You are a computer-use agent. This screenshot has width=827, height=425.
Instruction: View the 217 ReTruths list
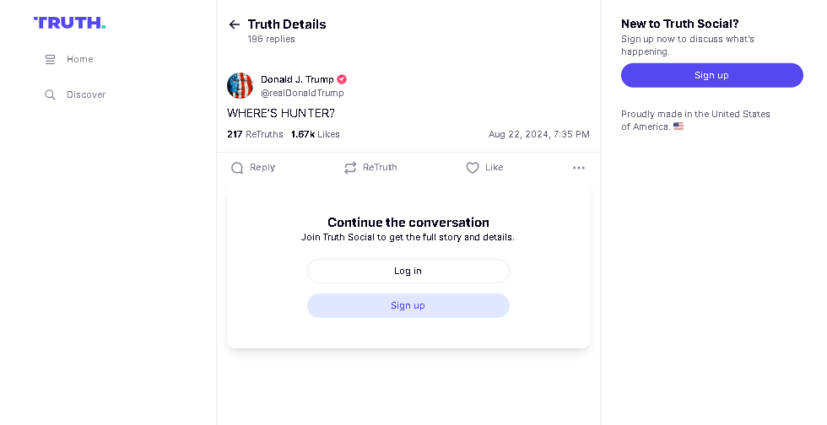coord(255,134)
